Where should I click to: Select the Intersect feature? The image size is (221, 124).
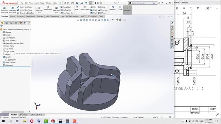pos(103,10)
